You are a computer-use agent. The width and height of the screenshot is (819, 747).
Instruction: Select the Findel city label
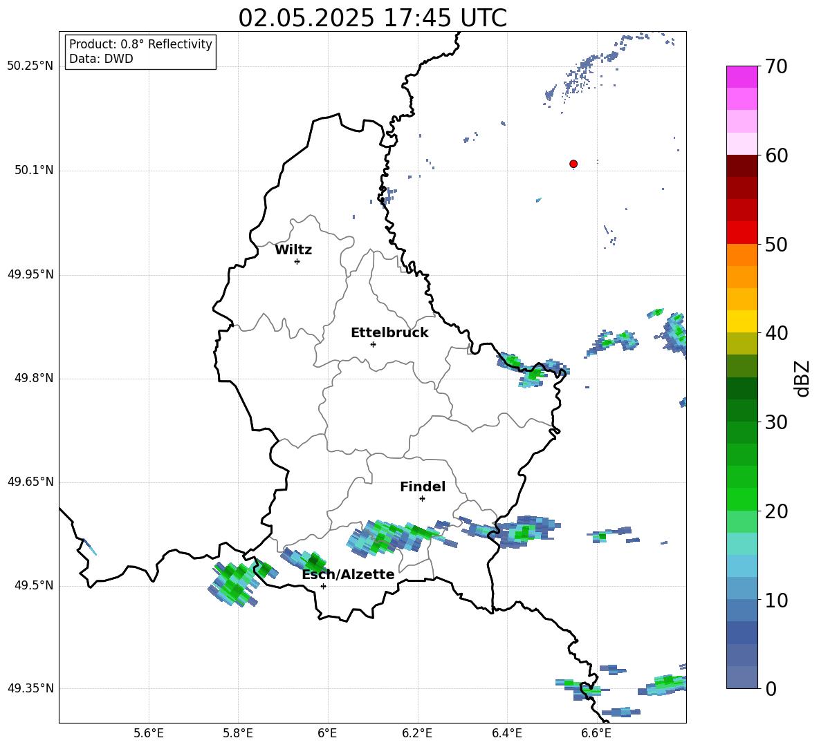[423, 486]
